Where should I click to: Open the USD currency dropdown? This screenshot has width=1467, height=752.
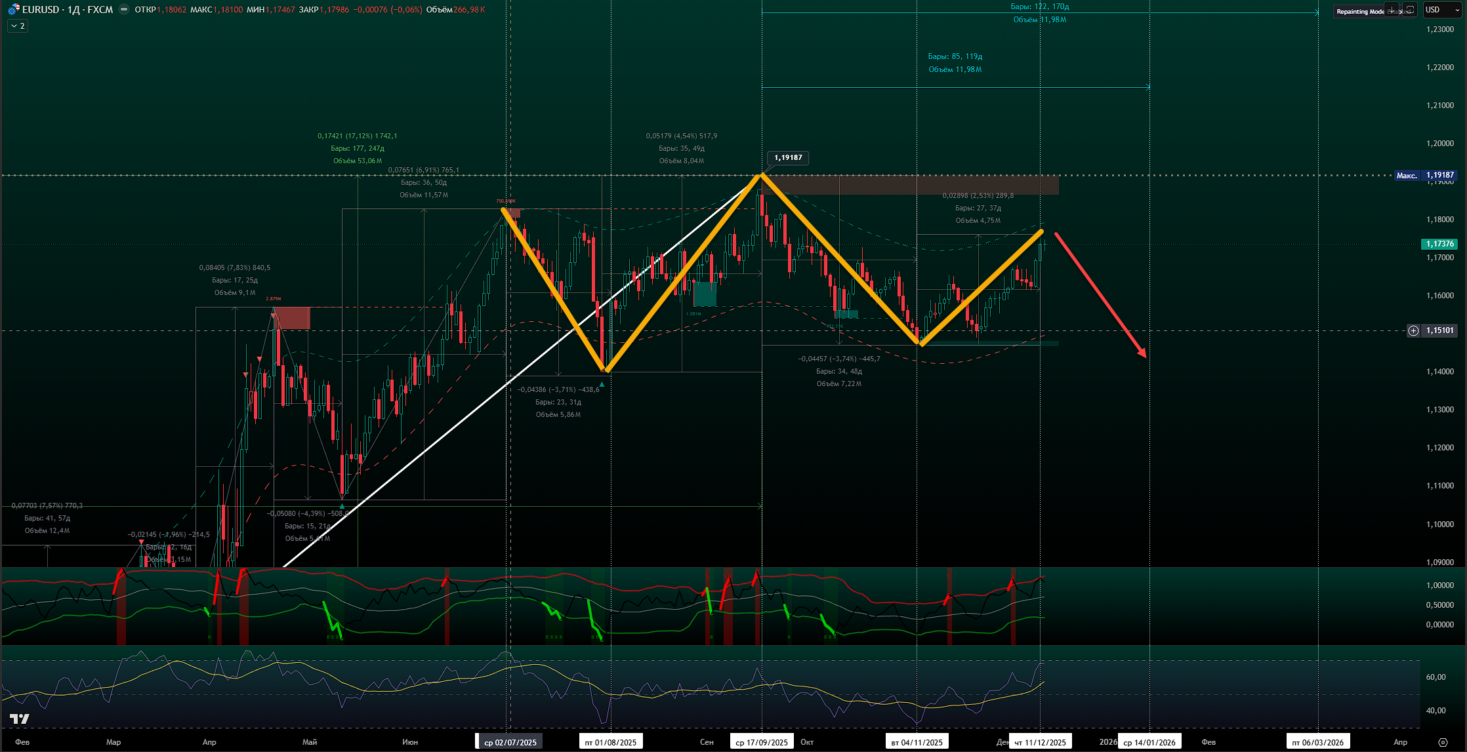click(x=1442, y=10)
